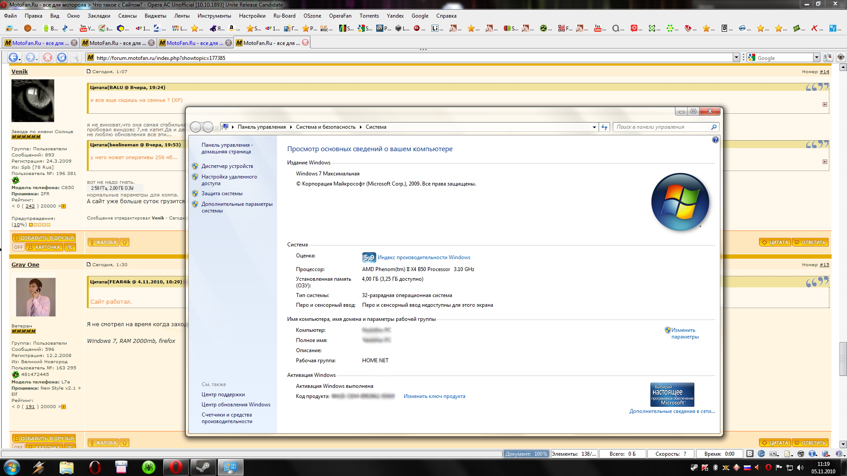Open the QR code bookmark labeled F...
The image size is (847, 476).
click(565, 28)
